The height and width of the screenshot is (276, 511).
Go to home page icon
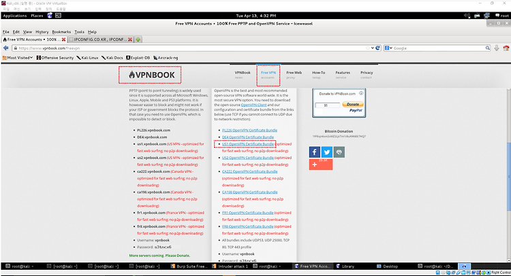[506, 48]
